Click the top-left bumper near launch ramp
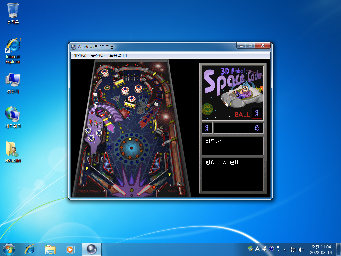Viewport: 341px width, 256px height. [x=104, y=72]
